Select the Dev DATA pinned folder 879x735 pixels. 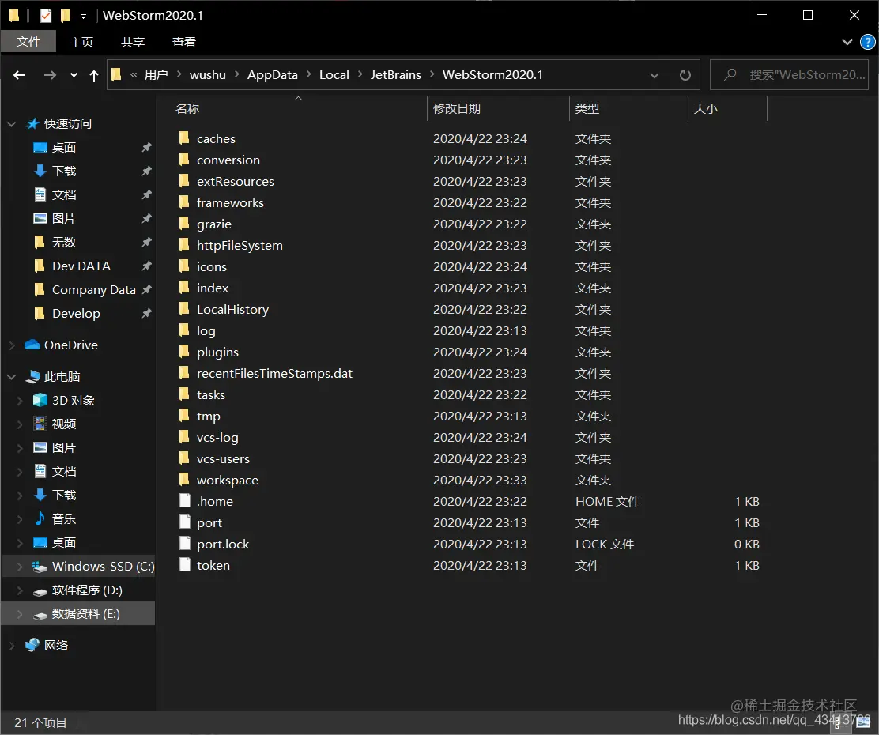point(81,266)
